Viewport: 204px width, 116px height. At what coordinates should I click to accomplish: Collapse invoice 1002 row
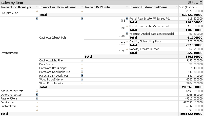[x=127, y=34]
